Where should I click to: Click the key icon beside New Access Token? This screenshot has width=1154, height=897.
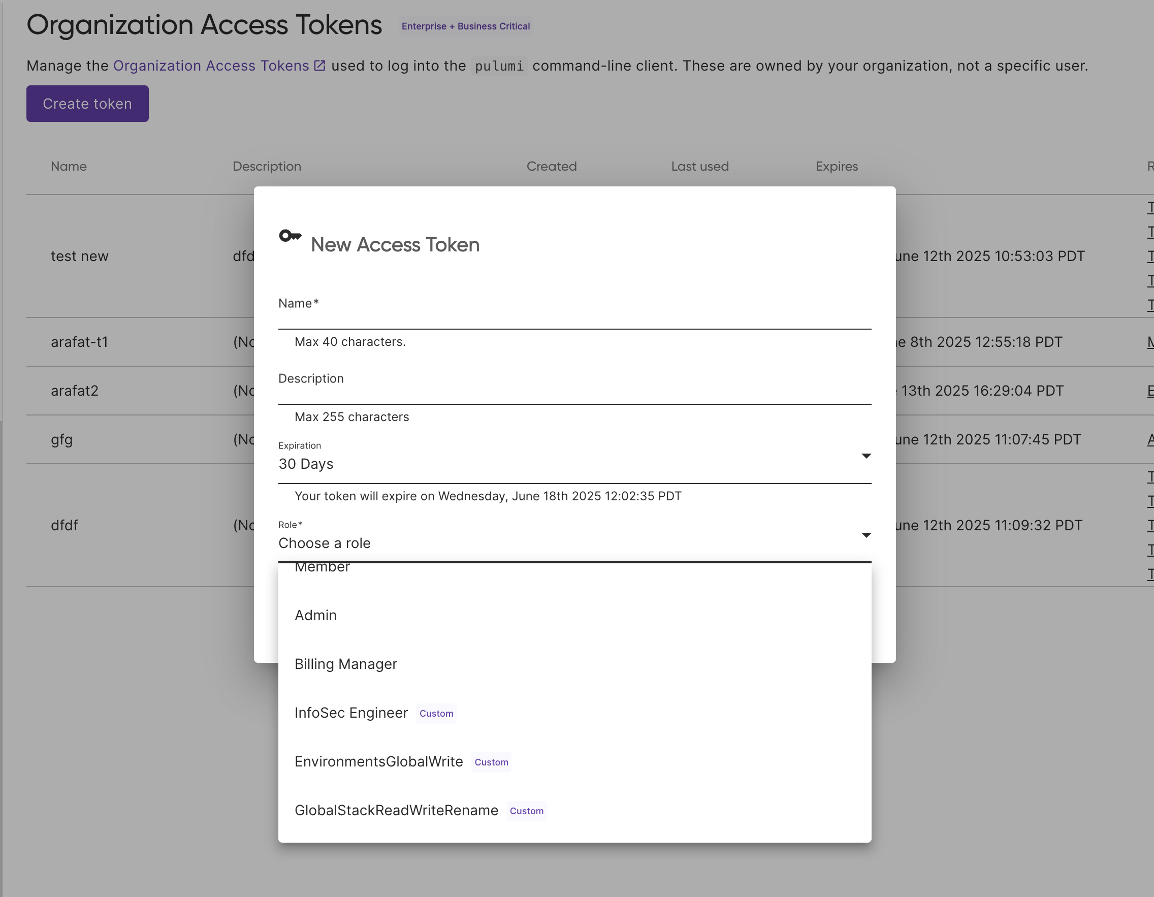[x=290, y=236]
